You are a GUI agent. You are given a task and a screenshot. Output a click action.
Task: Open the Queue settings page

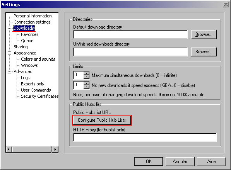click(x=27, y=41)
